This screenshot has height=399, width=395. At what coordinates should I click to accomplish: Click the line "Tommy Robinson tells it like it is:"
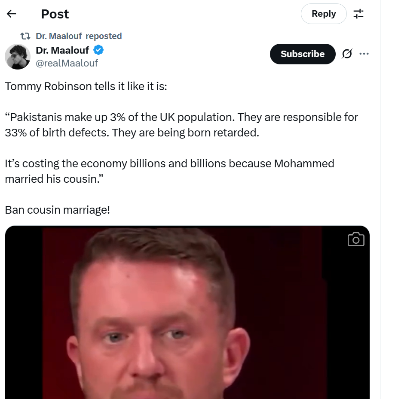[x=86, y=86]
